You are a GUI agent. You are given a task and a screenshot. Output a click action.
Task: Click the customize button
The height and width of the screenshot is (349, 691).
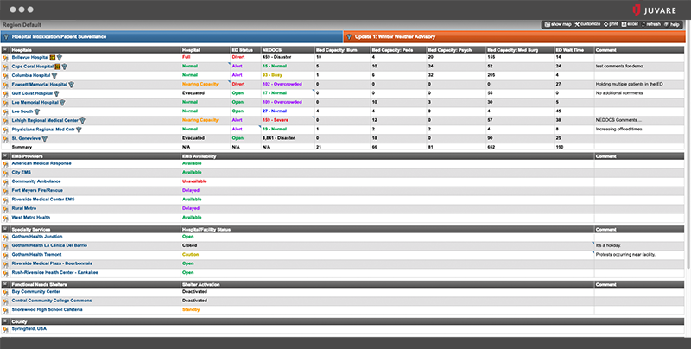587,25
